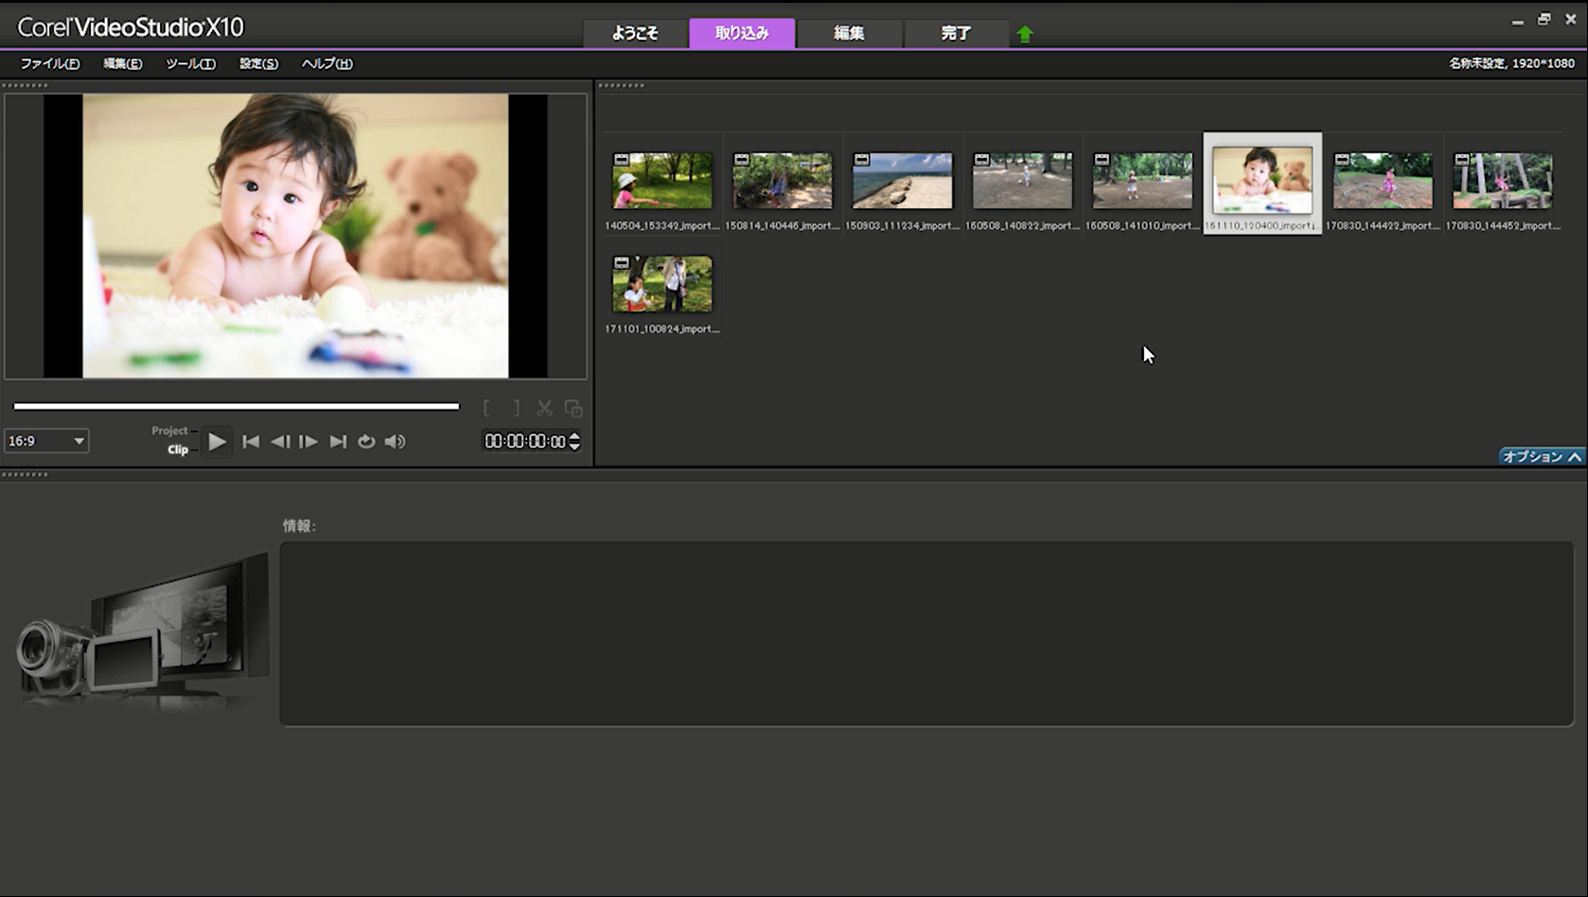Step back to previous frame
Screen dimensions: 1588x897
(x=280, y=441)
